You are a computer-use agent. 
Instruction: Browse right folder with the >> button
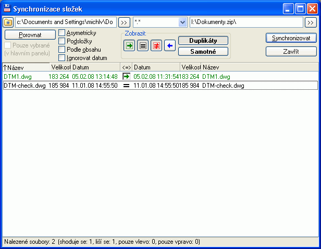[x=311, y=22]
